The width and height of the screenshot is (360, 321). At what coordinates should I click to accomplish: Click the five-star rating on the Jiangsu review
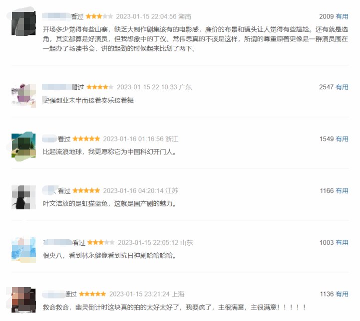pyautogui.click(x=86, y=190)
